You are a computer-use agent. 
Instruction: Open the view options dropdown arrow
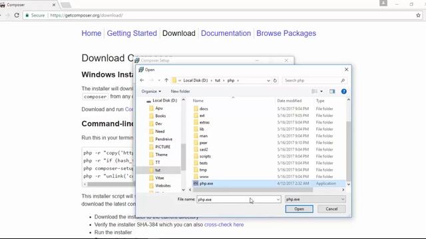321,92
